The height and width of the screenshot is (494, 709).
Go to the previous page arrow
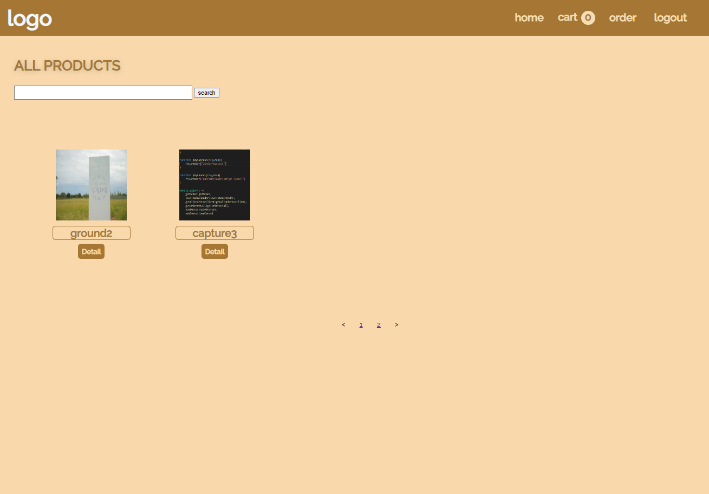pos(343,325)
